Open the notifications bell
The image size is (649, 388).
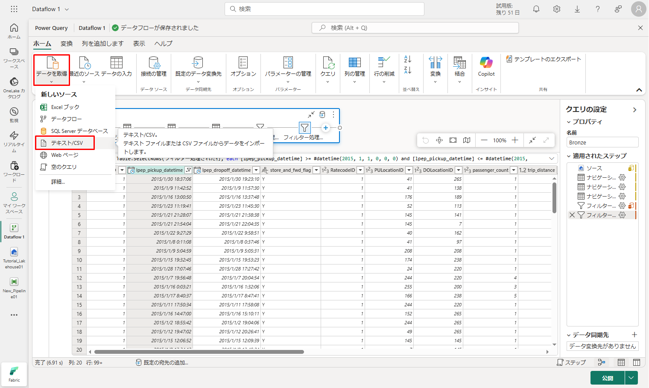[536, 9]
